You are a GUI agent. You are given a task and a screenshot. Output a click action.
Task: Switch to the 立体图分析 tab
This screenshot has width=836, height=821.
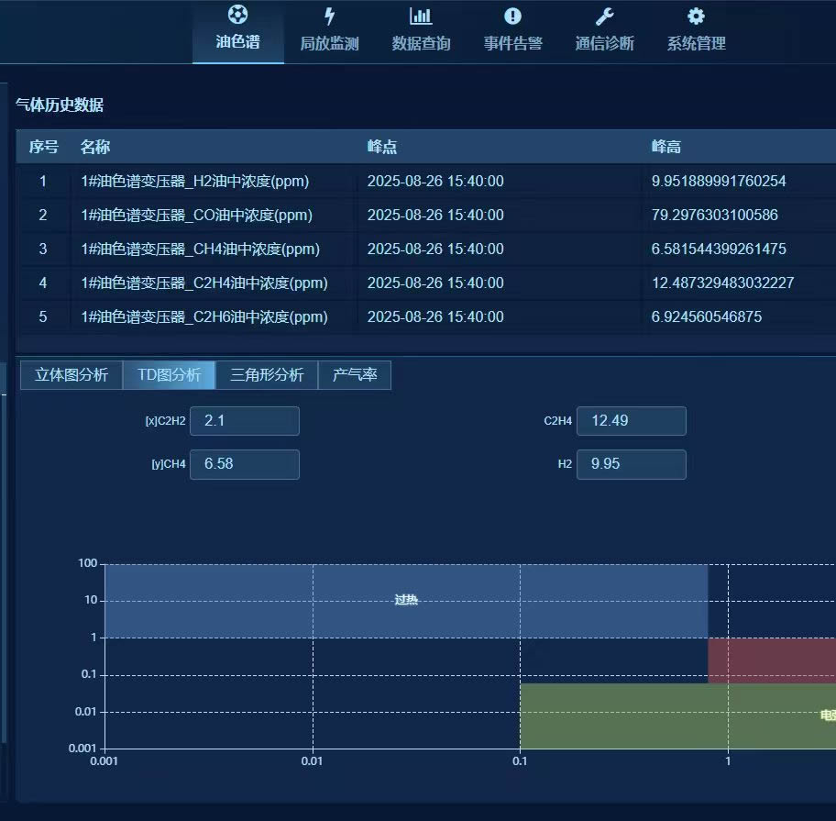(71, 375)
